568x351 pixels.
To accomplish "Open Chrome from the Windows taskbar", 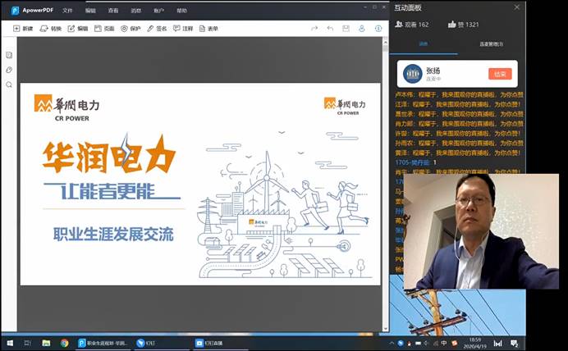I will tap(64, 343).
